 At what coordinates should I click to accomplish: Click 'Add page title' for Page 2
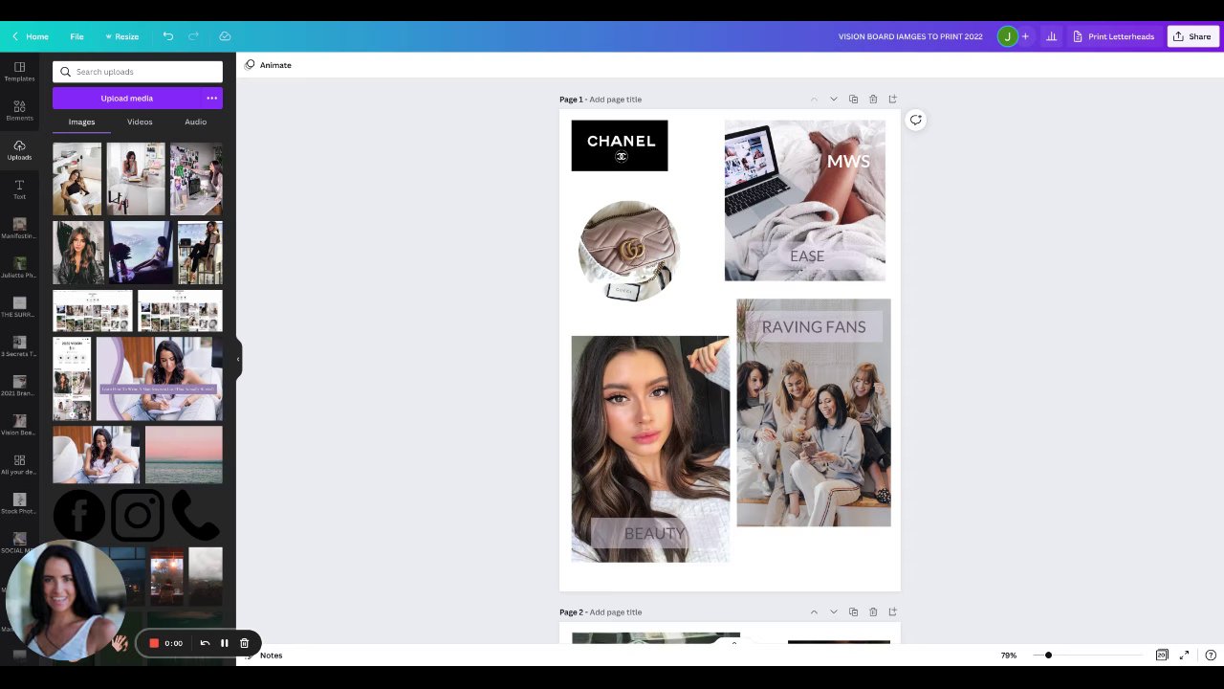coord(615,612)
